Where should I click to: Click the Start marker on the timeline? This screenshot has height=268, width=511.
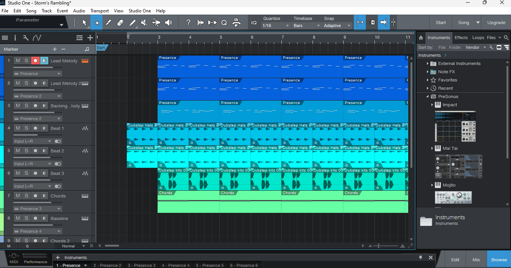point(101,48)
